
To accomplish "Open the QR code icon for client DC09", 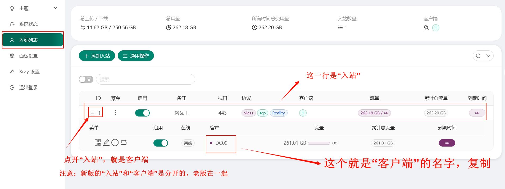I will (x=98, y=143).
